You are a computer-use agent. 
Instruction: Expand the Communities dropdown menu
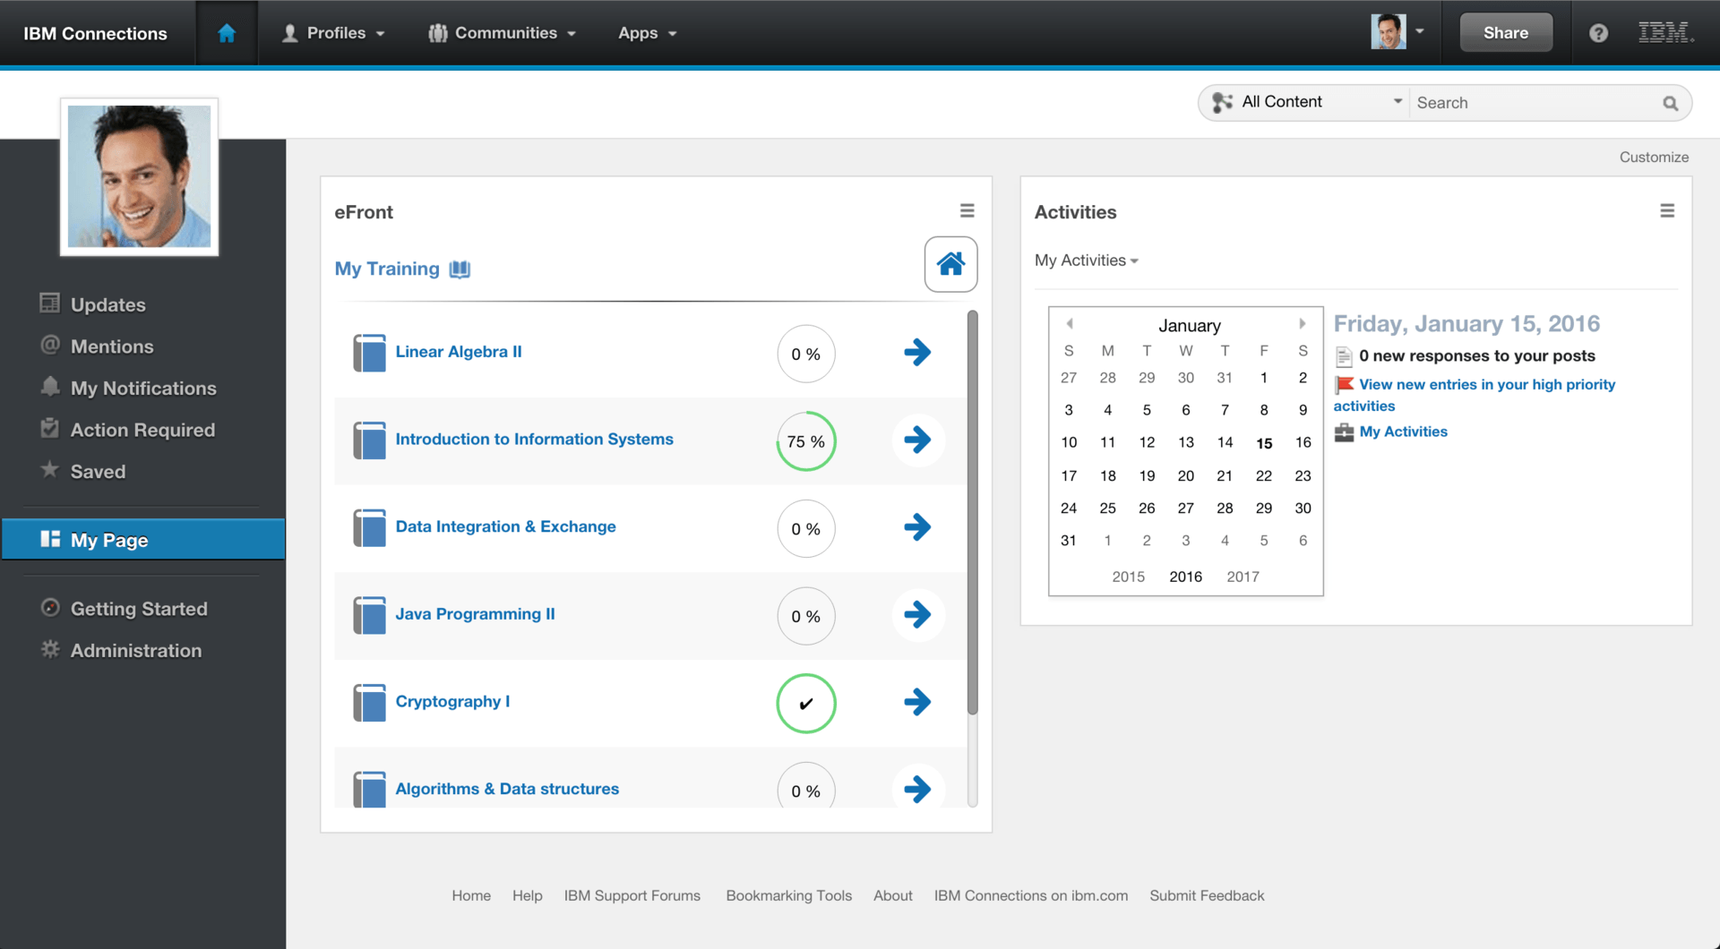[x=502, y=33]
